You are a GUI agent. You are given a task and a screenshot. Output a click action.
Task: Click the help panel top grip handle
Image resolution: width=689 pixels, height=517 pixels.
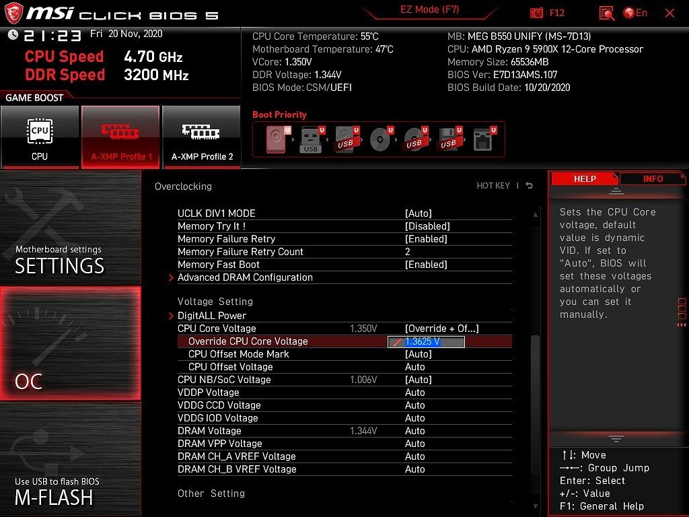616,191
